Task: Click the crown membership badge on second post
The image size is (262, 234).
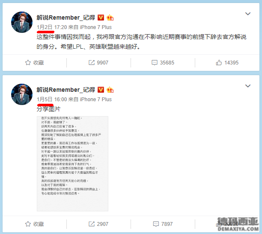Action: coord(110,90)
